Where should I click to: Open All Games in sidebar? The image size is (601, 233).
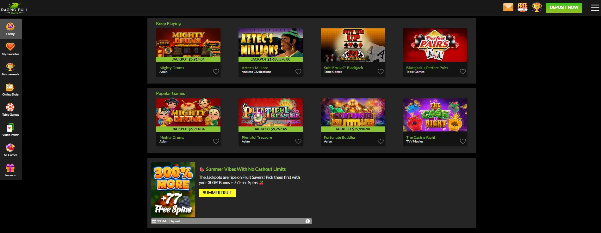pyautogui.click(x=10, y=150)
